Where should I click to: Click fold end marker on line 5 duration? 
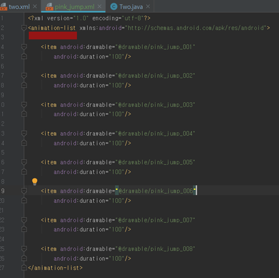(x=24, y=56)
